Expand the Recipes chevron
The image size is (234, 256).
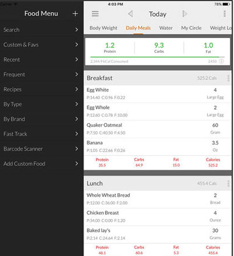[x=77, y=89]
